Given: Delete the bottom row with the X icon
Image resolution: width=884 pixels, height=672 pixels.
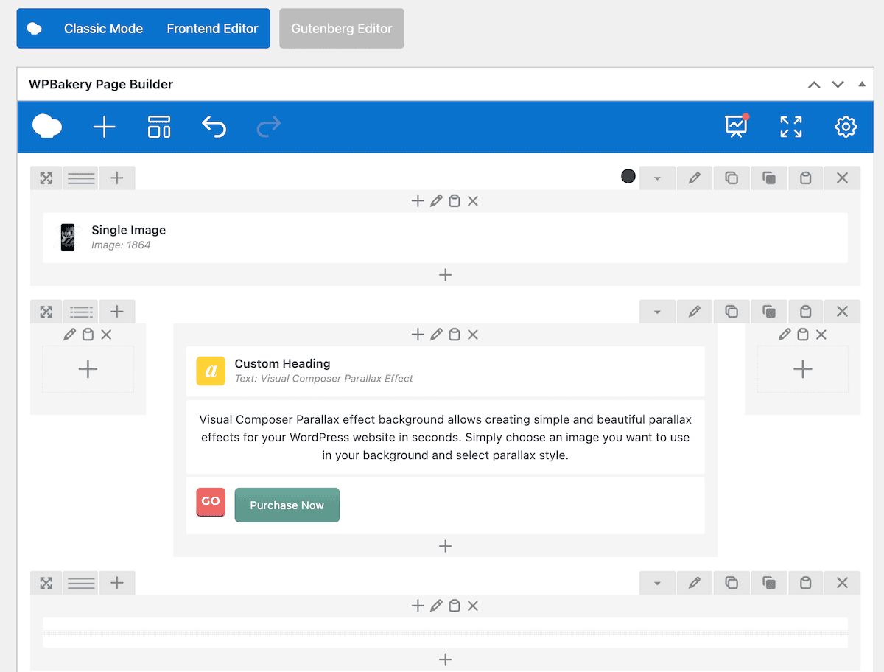Looking at the screenshot, I should pos(842,582).
